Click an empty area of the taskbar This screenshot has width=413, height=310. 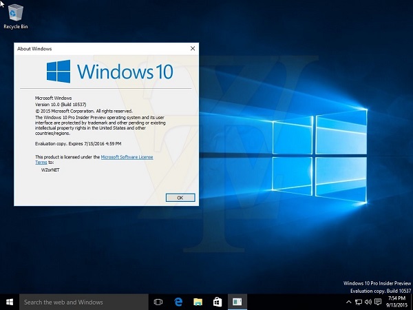[x=296, y=302]
